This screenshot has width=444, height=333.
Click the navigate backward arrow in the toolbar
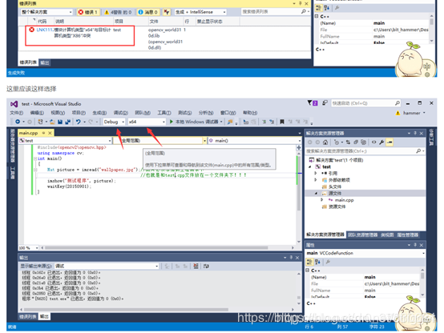click(x=18, y=122)
